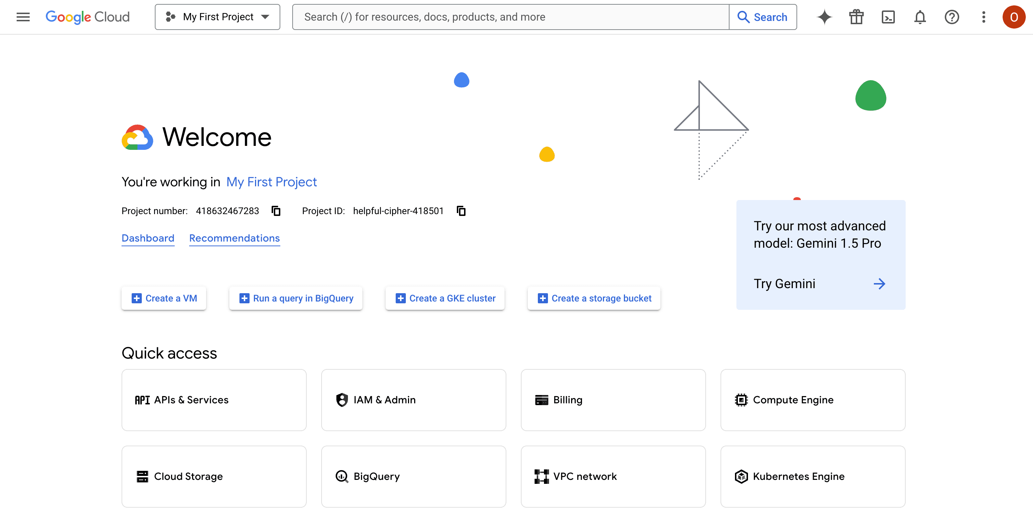Open the notifications bell

tap(920, 17)
